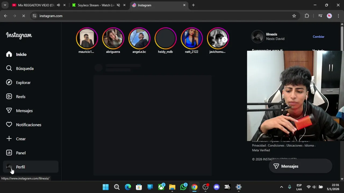The height and width of the screenshot is (193, 344).
Task: Click the Crear plus icon
Action: [x=9, y=139]
